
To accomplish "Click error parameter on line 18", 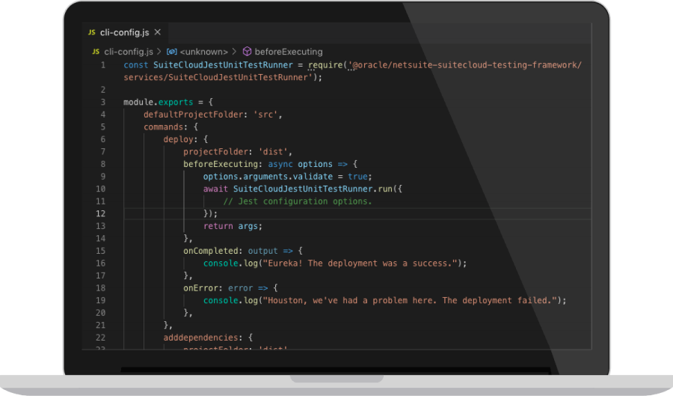I will [240, 288].
